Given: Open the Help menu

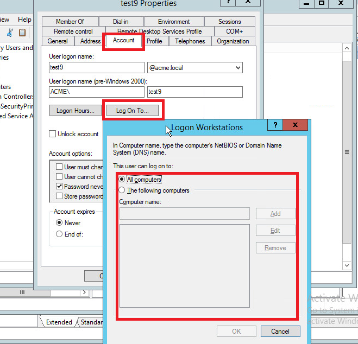Looking at the screenshot, I should (x=24, y=20).
